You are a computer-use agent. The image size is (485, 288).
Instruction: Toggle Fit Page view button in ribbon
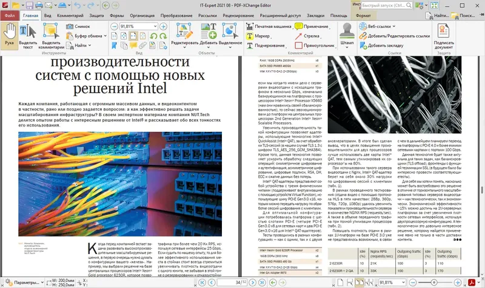[124, 36]
